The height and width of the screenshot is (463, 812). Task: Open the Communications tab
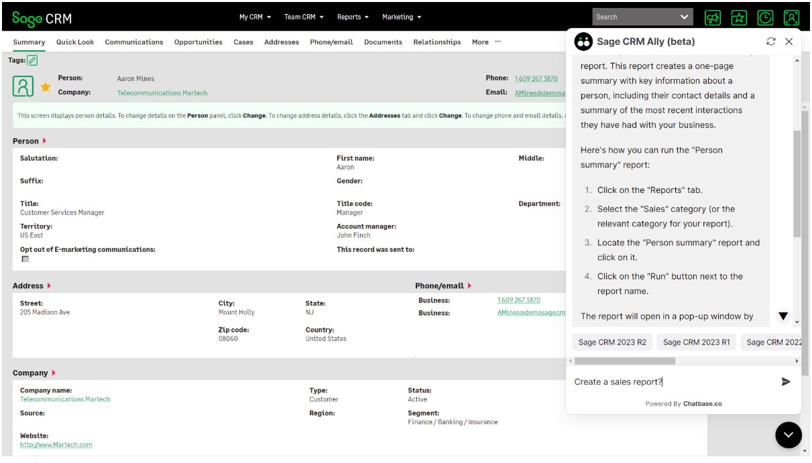134,42
